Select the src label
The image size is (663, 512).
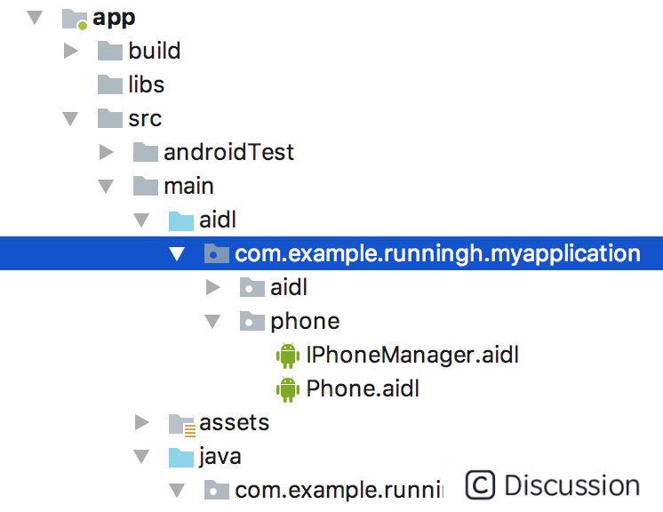point(145,119)
